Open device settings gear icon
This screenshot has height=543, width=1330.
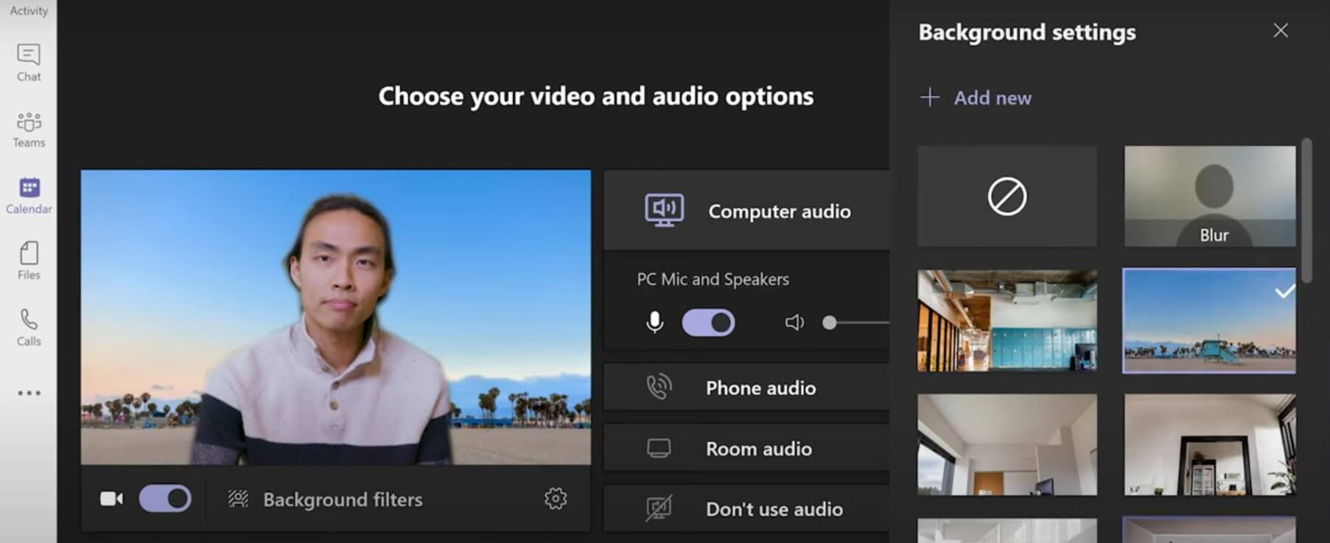pos(556,499)
